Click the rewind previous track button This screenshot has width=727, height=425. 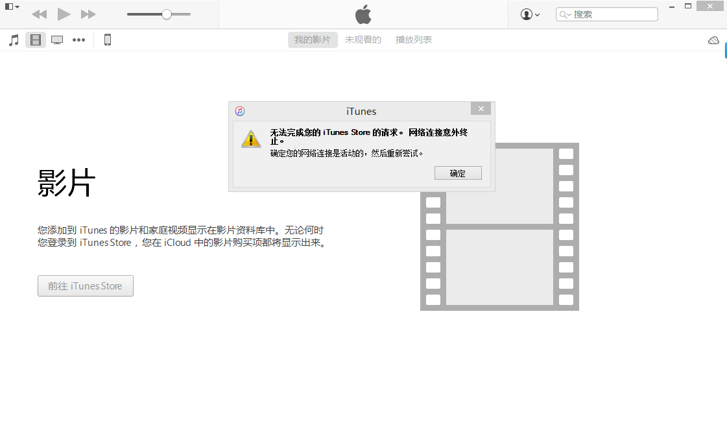pyautogui.click(x=40, y=14)
